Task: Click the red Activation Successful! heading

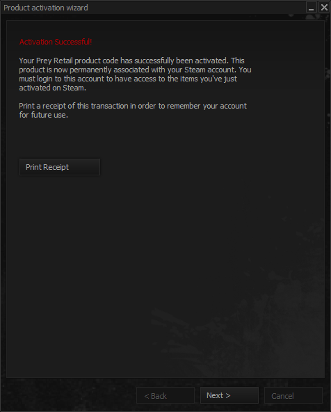Action: (x=56, y=42)
